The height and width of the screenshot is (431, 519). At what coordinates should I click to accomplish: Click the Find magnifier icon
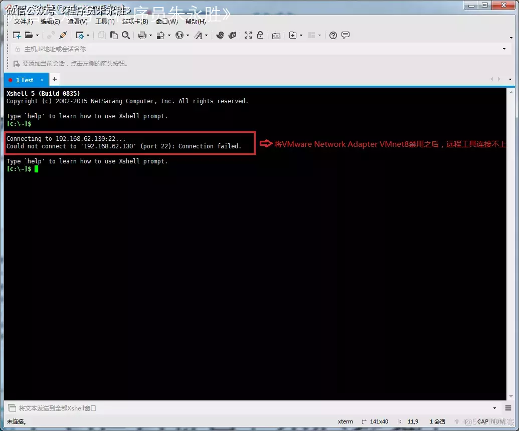click(126, 35)
